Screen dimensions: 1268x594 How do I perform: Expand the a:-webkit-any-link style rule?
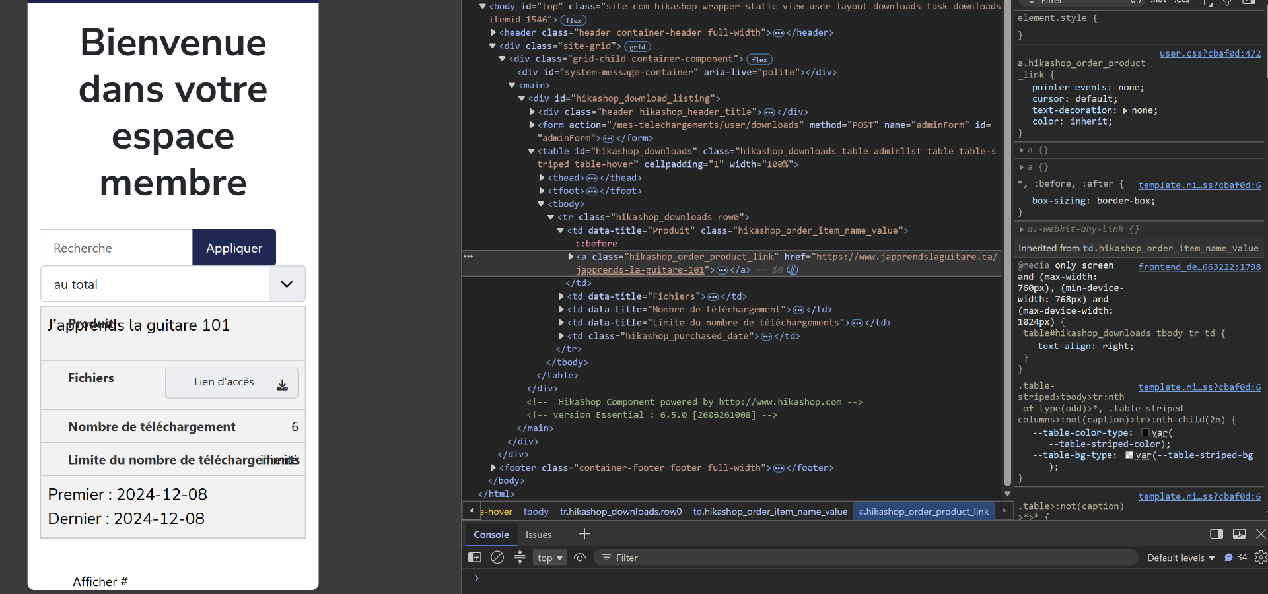1021,229
